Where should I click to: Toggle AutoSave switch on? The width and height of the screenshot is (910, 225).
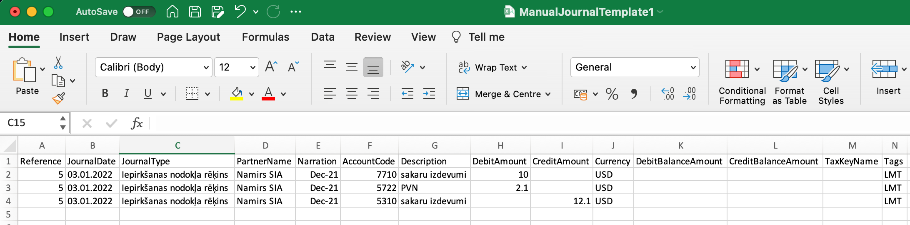click(139, 12)
